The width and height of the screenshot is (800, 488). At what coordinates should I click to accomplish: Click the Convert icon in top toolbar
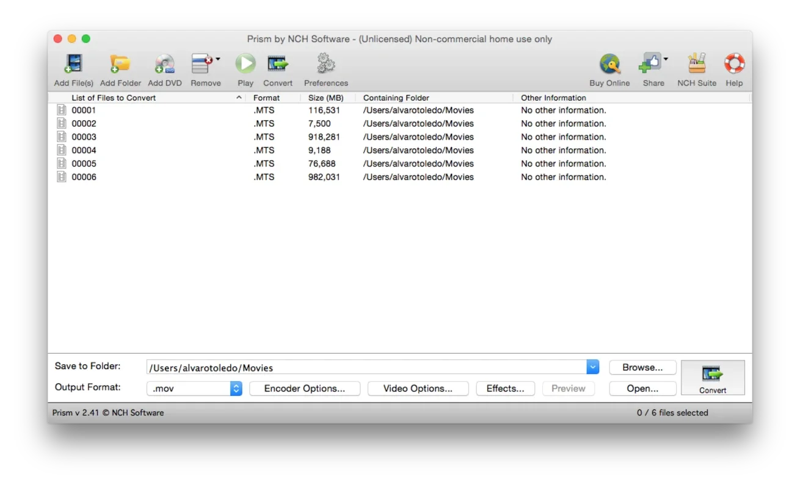click(x=278, y=64)
